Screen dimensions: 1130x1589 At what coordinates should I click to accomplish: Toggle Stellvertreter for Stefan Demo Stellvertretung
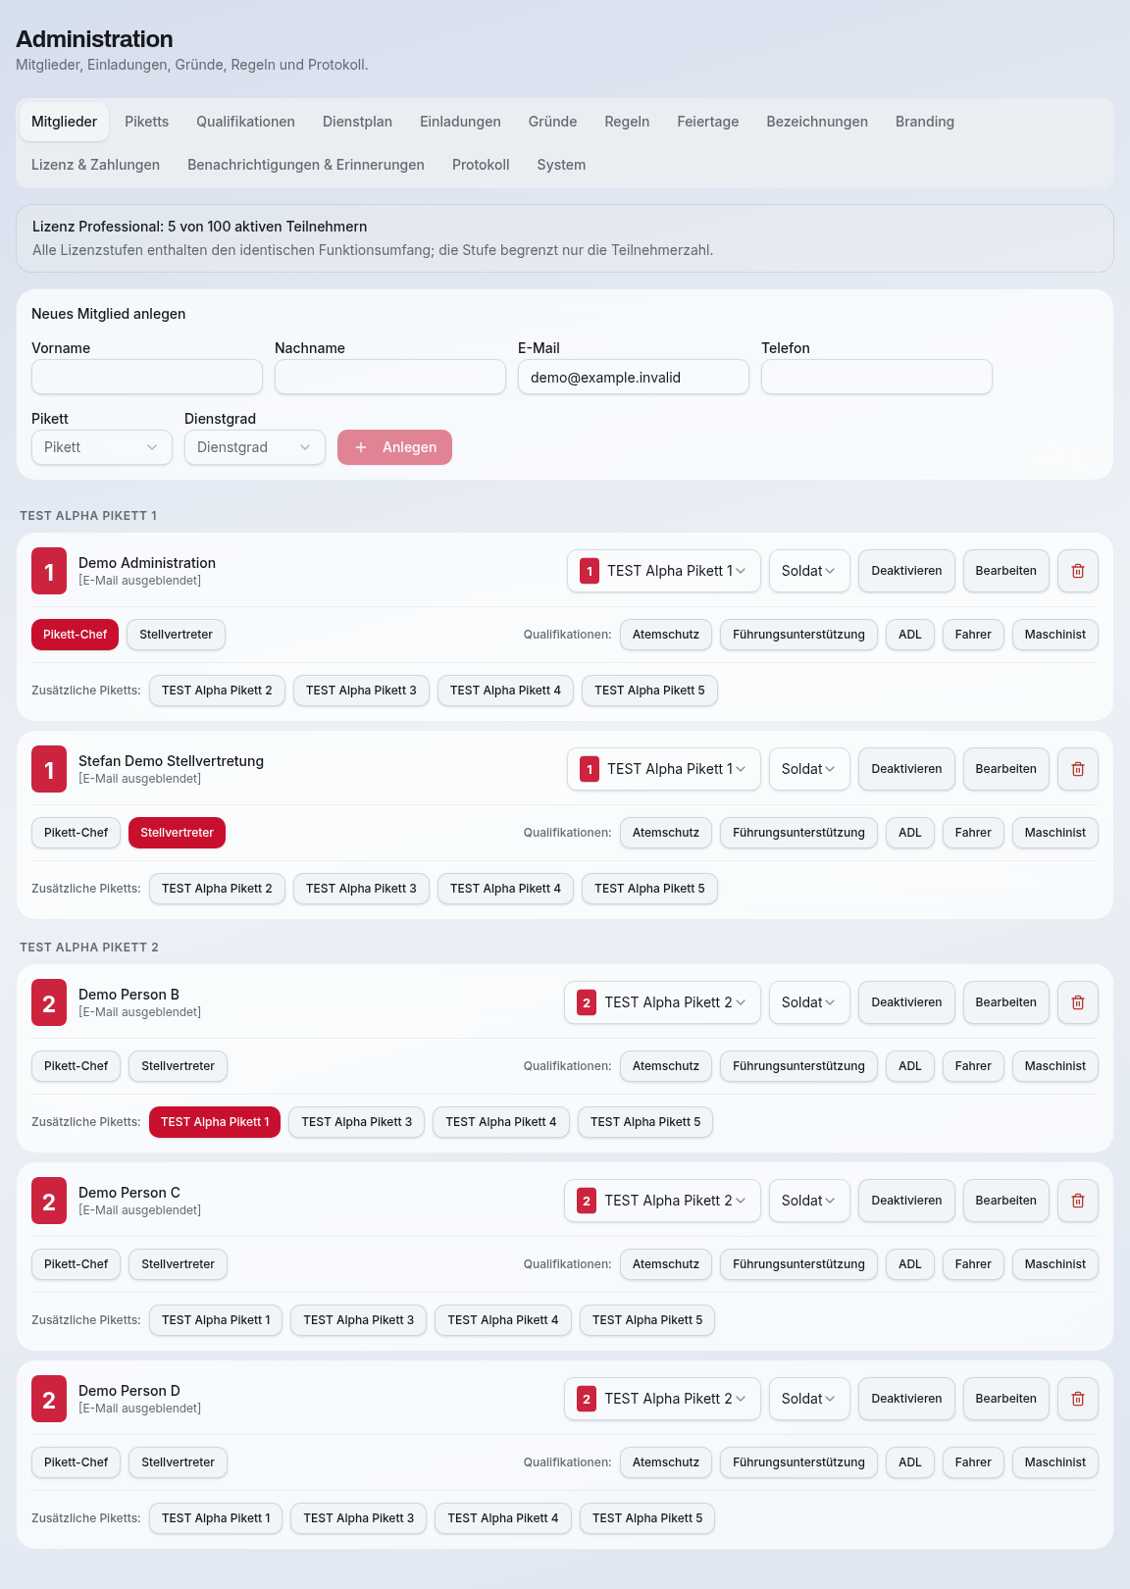(x=178, y=833)
